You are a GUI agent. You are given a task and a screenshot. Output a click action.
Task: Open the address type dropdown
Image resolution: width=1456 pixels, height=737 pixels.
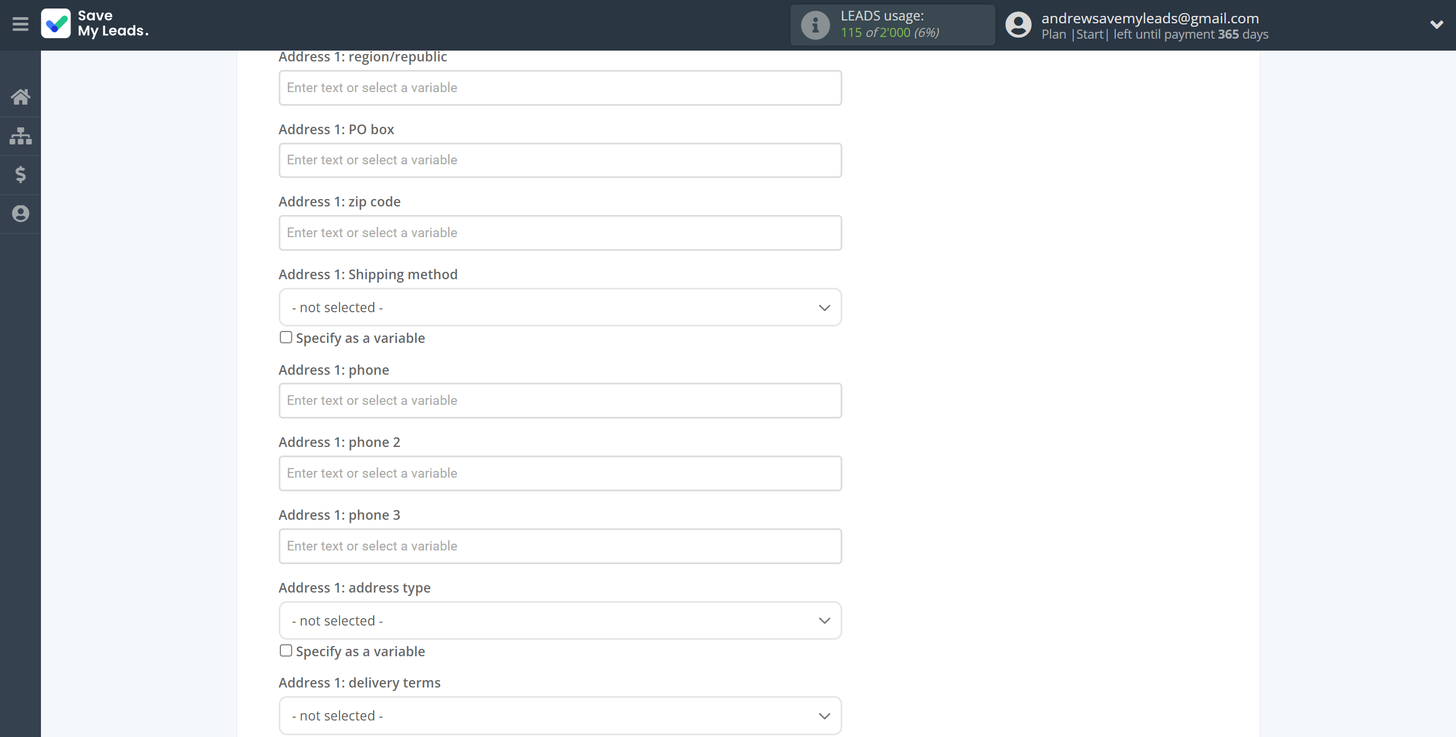coord(560,620)
